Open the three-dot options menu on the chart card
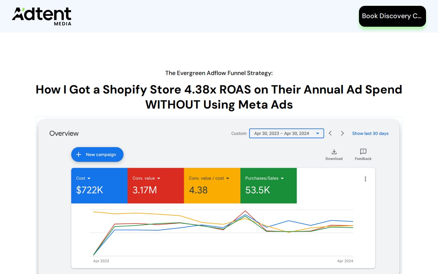This screenshot has height=274, width=438. click(x=365, y=179)
